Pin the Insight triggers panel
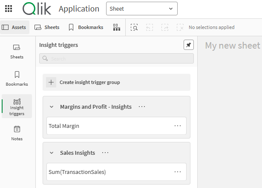Viewport: 262px width, 188px height. pyautogui.click(x=188, y=45)
